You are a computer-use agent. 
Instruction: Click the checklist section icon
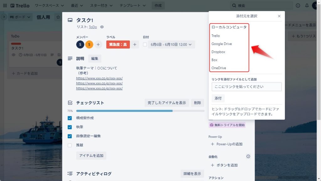pos(70,103)
